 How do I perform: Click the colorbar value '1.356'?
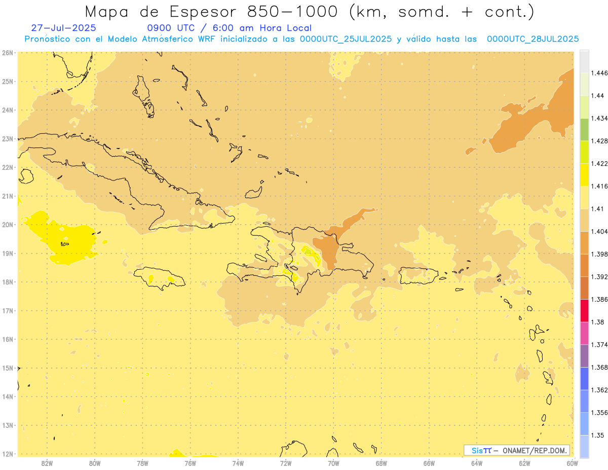(599, 412)
